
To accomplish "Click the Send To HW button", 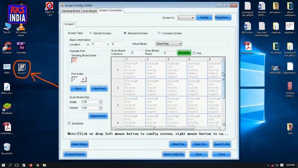I will pyautogui.click(x=222, y=144).
